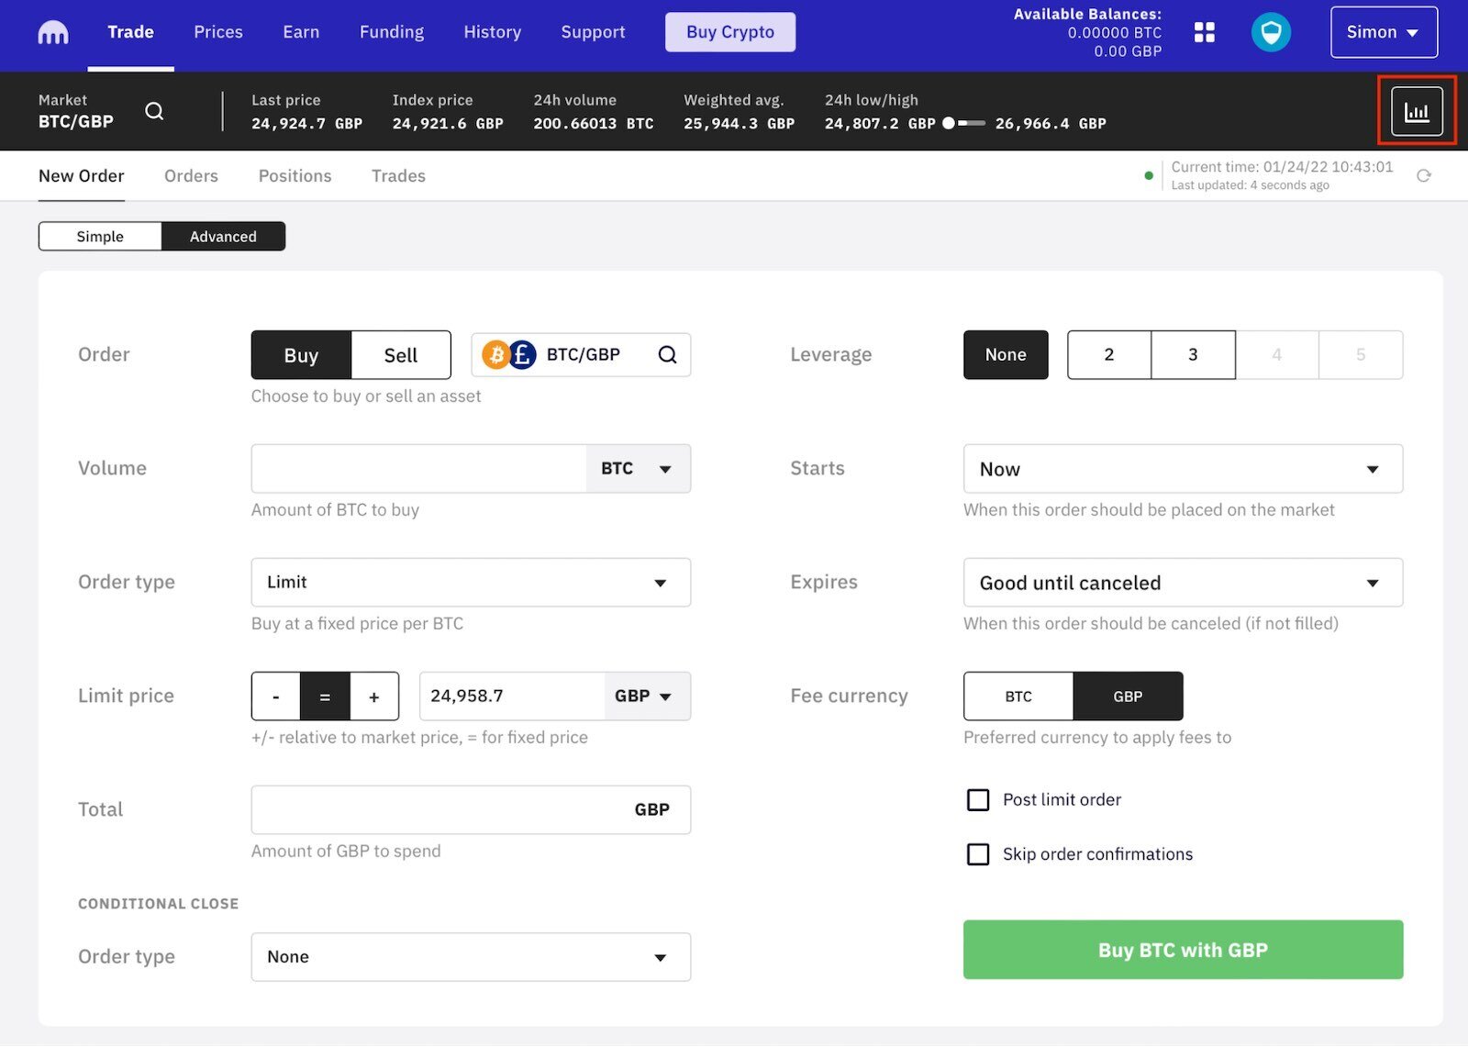Switch to the Trades tab
The width and height of the screenshot is (1468, 1047).
tap(398, 175)
